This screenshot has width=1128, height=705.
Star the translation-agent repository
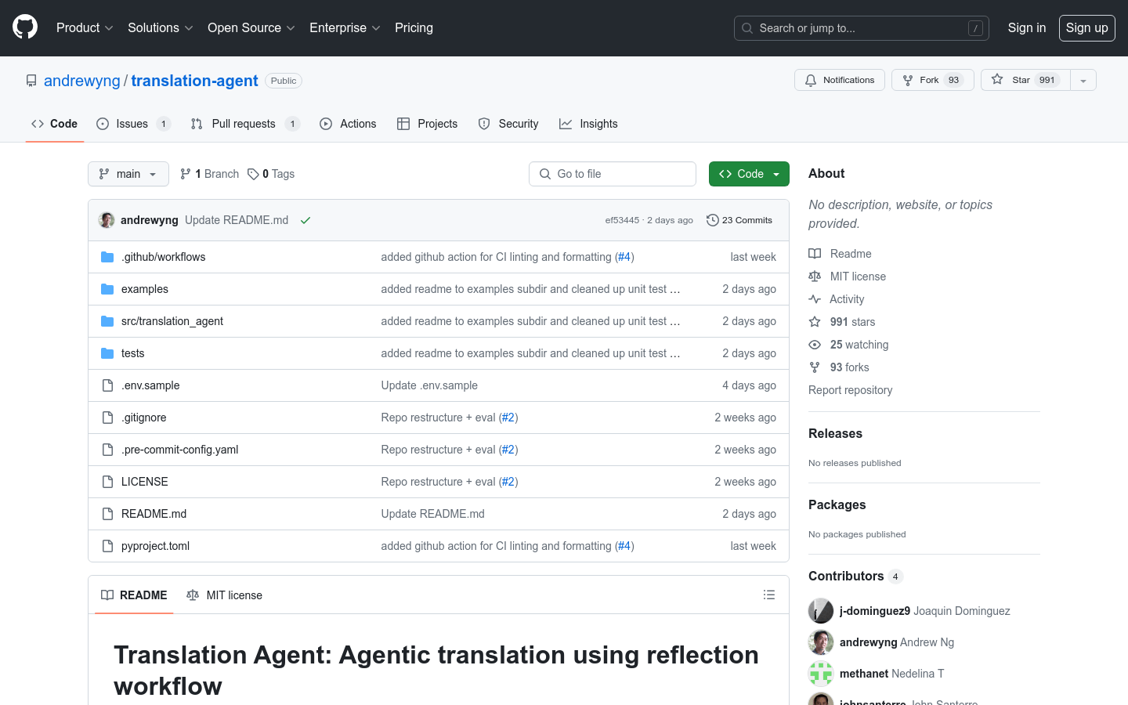(x=1024, y=80)
